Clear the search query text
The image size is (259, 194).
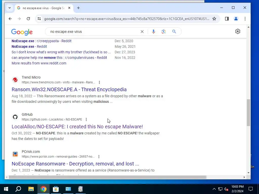click(142, 32)
